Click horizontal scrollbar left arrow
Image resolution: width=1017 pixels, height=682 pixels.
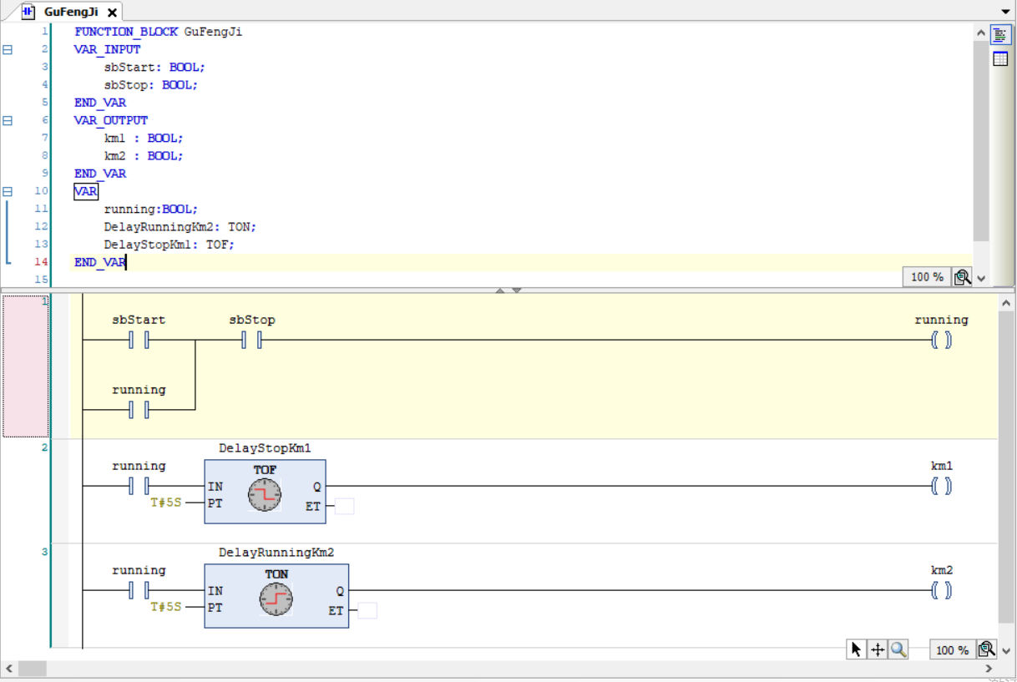tap(9, 669)
